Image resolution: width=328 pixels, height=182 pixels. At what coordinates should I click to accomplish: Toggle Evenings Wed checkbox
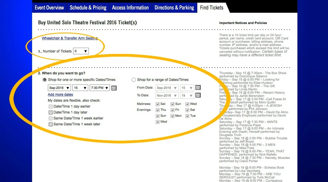coord(158,122)
